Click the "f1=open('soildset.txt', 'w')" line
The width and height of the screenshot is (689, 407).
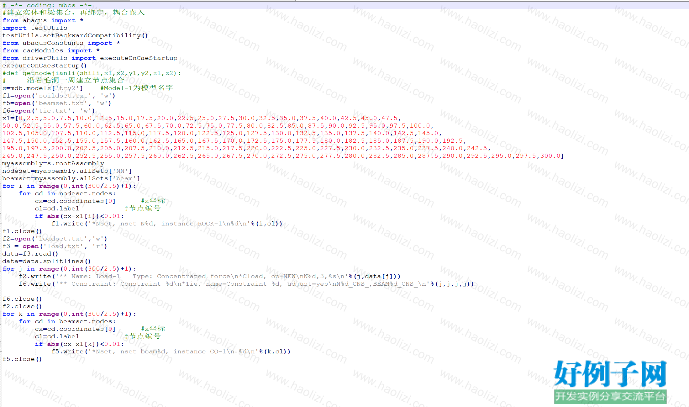[59, 96]
